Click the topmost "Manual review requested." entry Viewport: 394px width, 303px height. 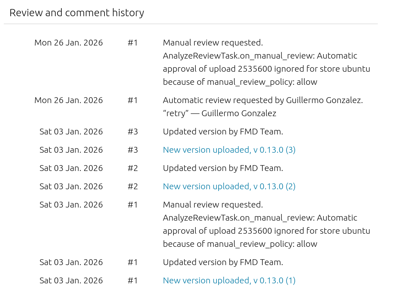point(213,43)
